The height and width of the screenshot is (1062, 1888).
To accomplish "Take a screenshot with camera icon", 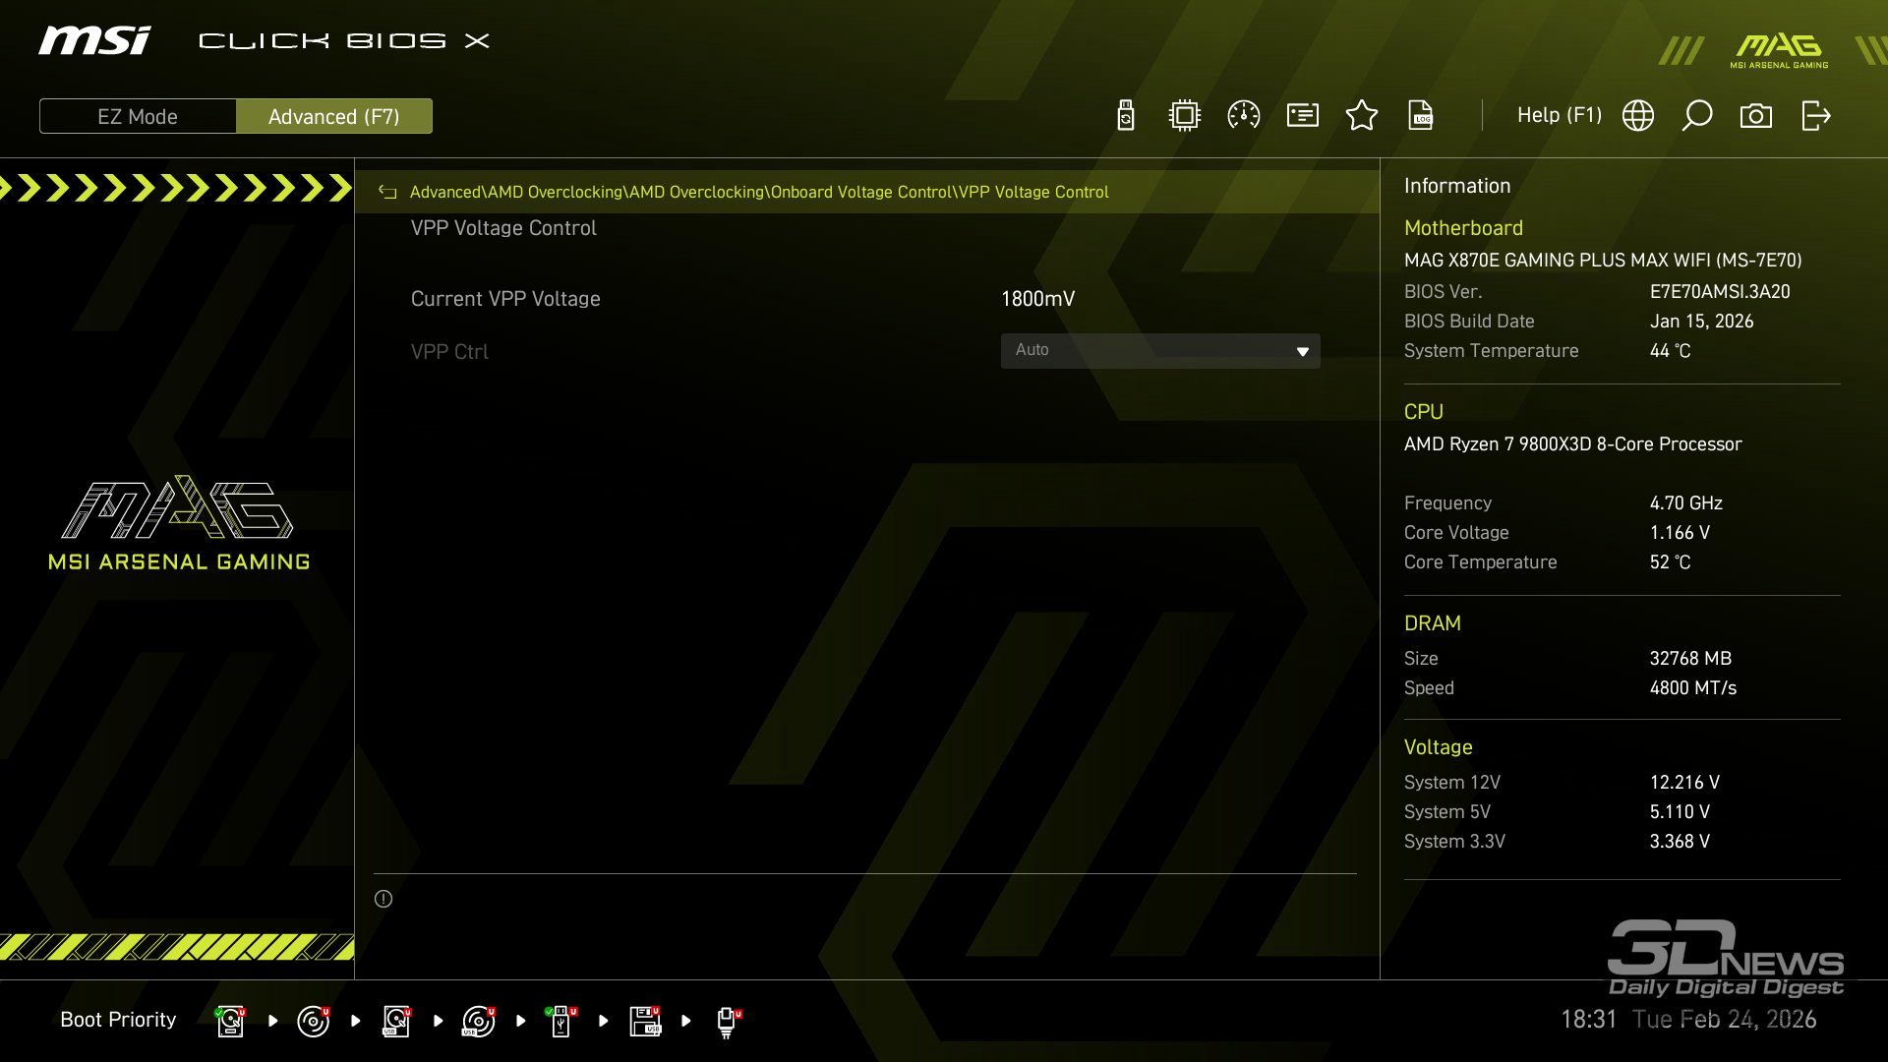I will click(x=1756, y=116).
